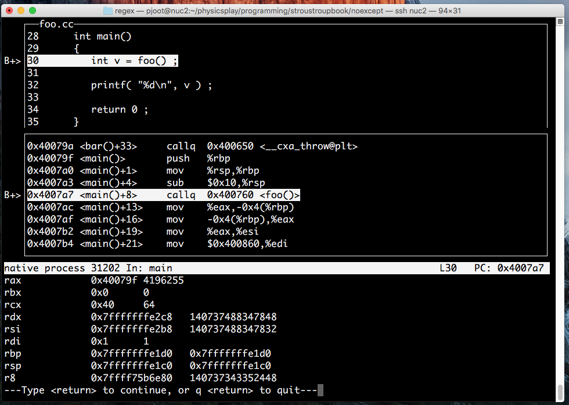Click empty source line number 31
Viewport: 569px width, 405px height.
[x=33, y=73]
